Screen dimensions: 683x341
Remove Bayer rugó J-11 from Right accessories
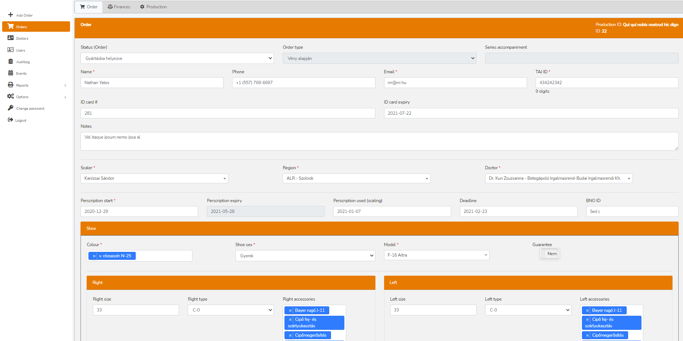290,310
